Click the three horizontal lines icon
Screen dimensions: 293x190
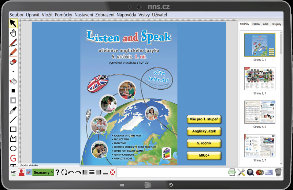92,172
